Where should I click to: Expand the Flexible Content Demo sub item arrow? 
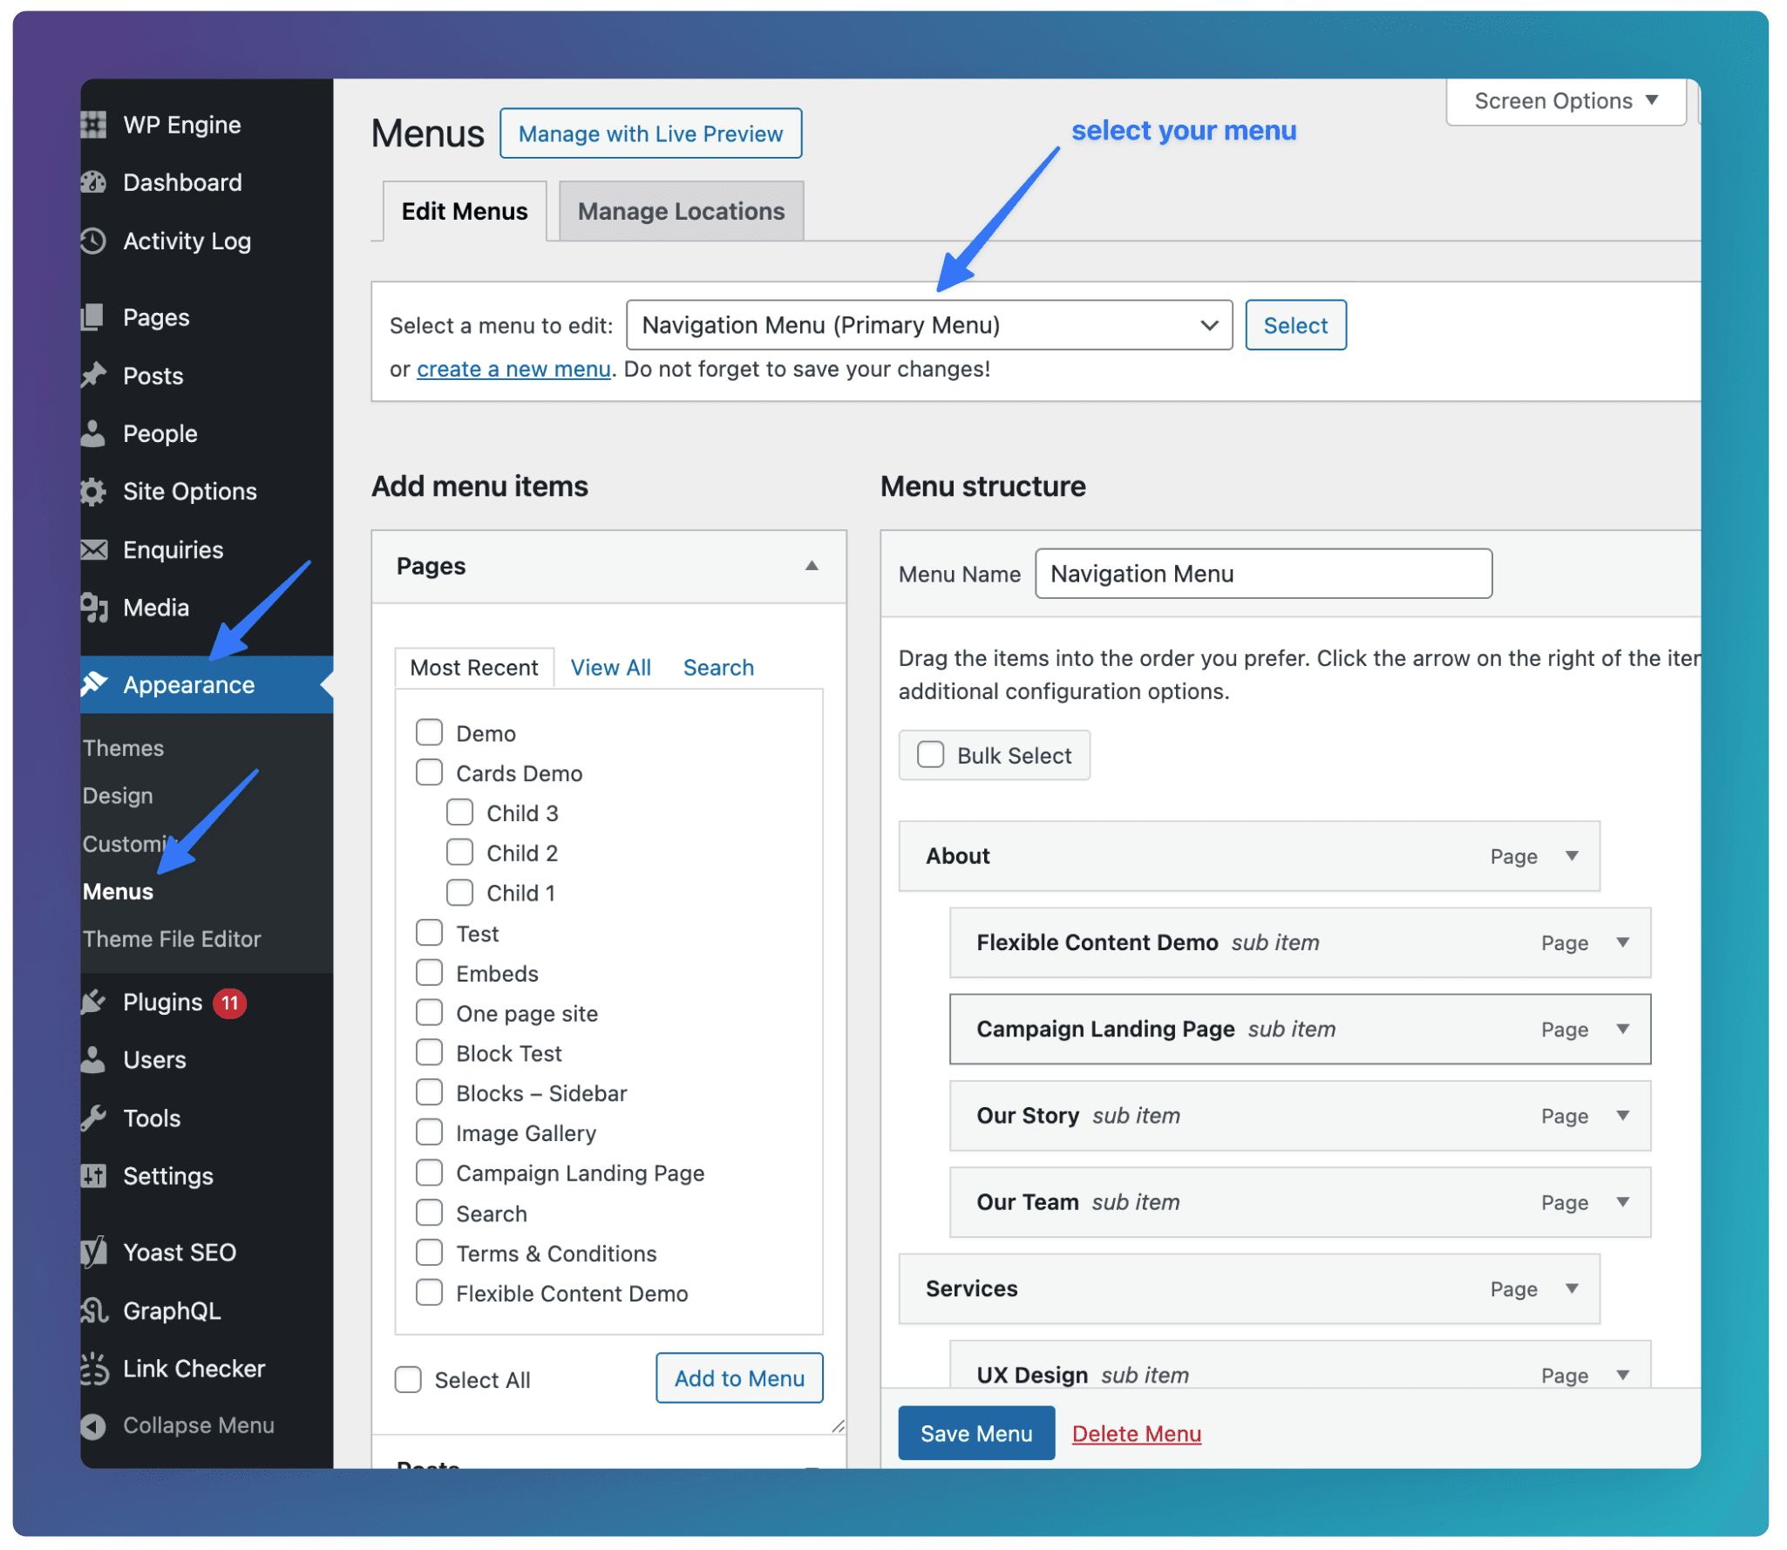(x=1623, y=942)
